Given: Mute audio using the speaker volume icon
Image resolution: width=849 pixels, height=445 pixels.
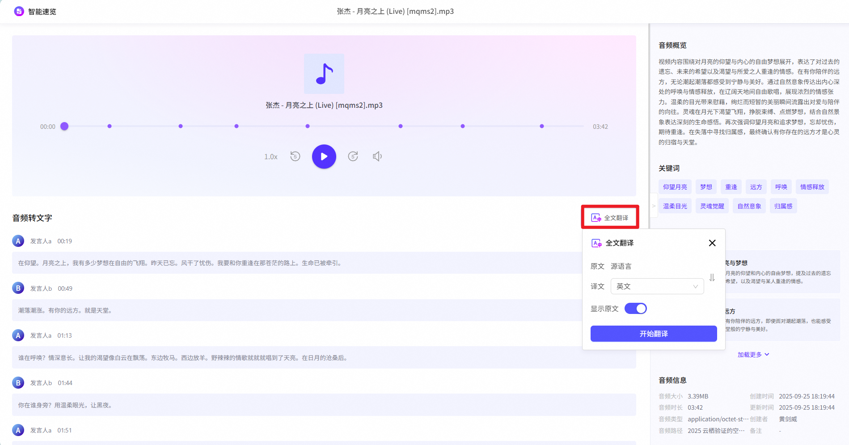Looking at the screenshot, I should (377, 157).
